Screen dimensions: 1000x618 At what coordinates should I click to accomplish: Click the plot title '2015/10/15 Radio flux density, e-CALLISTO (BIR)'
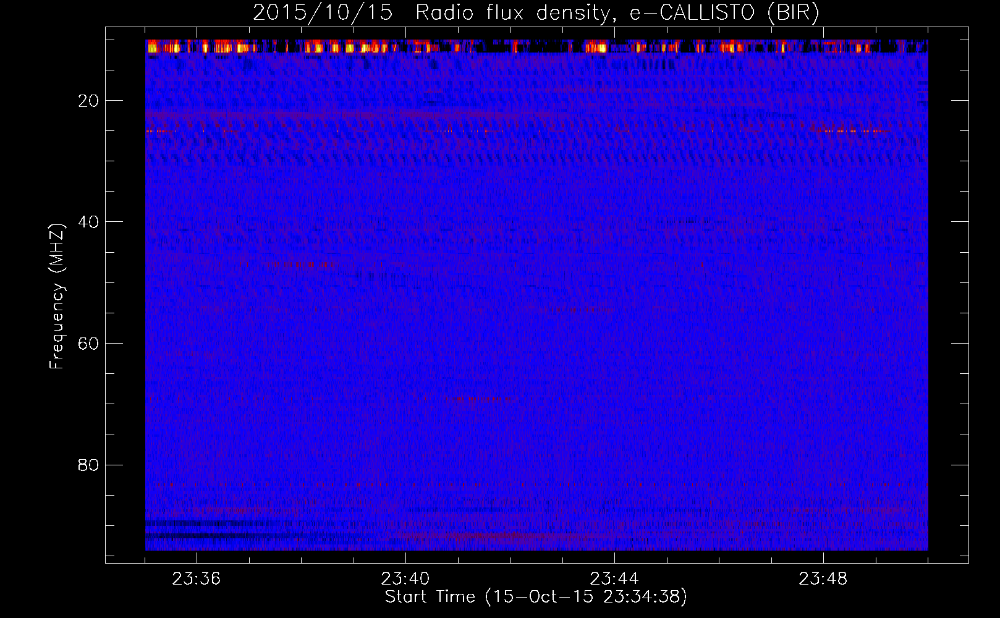(536, 12)
